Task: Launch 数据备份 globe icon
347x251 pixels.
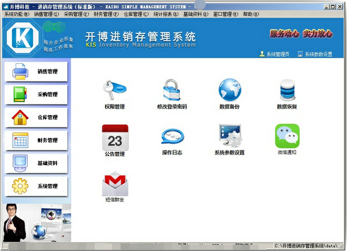Action: coord(230,90)
